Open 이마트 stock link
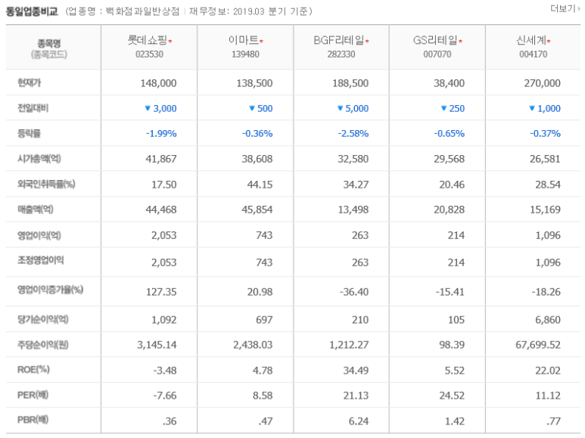585x438 pixels. 244,40
